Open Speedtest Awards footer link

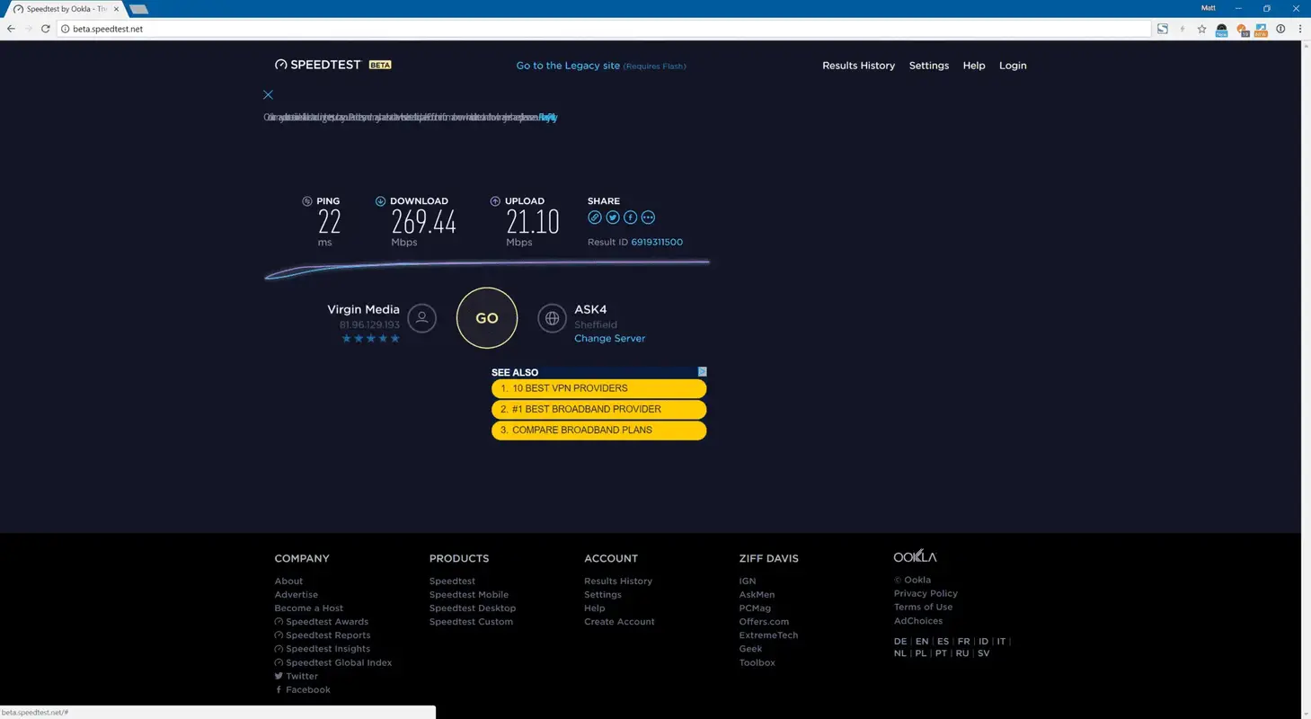click(x=322, y=622)
